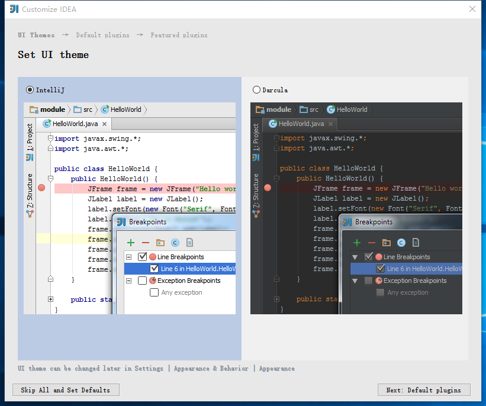The height and width of the screenshot is (406, 486).
Task: Click the Default plugins breadcrumb step
Action: tap(102, 35)
